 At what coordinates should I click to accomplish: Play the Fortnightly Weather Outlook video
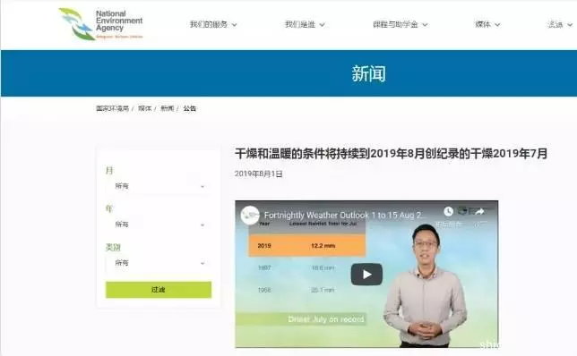pyautogui.click(x=366, y=275)
